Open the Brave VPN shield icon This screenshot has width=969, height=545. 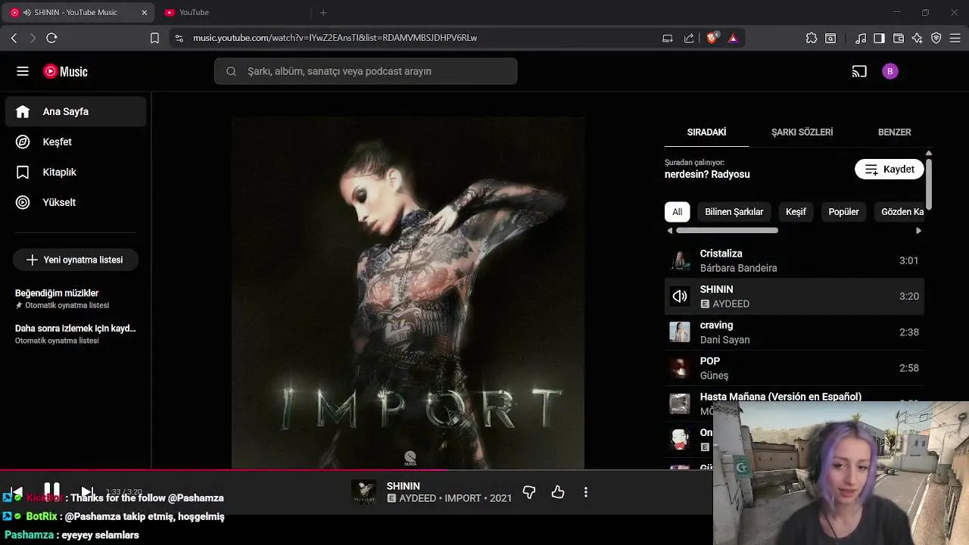[936, 38]
